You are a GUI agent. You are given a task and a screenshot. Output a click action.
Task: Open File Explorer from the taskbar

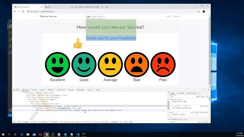coord(28,134)
